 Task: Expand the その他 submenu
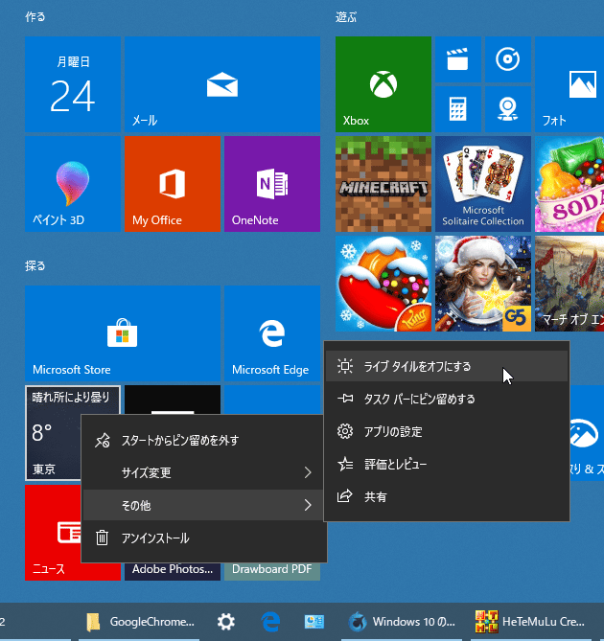click(x=203, y=505)
